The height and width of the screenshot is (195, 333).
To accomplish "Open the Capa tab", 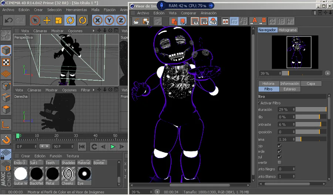I will coord(311,84).
